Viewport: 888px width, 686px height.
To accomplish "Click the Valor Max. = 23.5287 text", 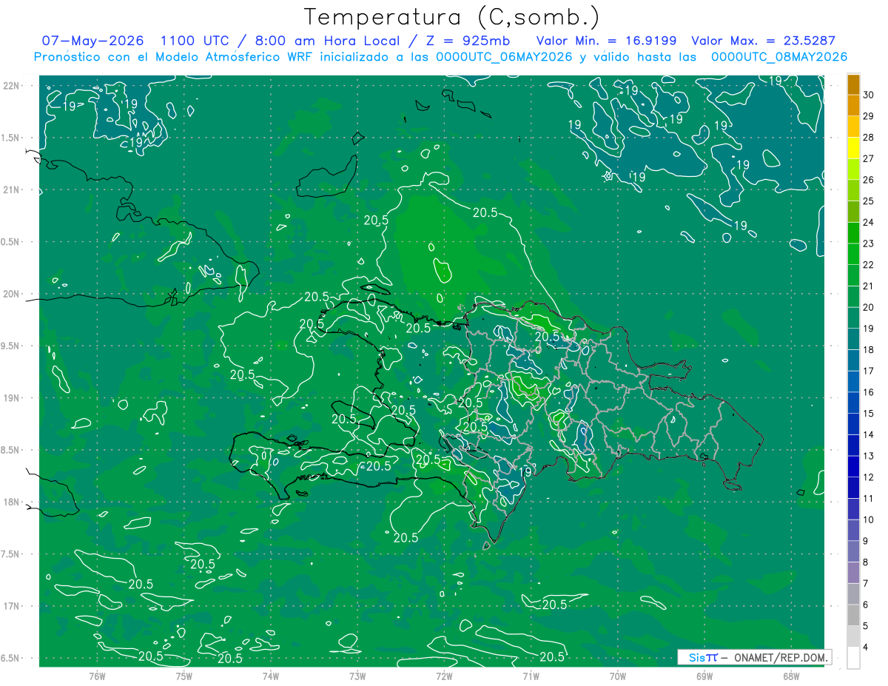I will click(763, 41).
